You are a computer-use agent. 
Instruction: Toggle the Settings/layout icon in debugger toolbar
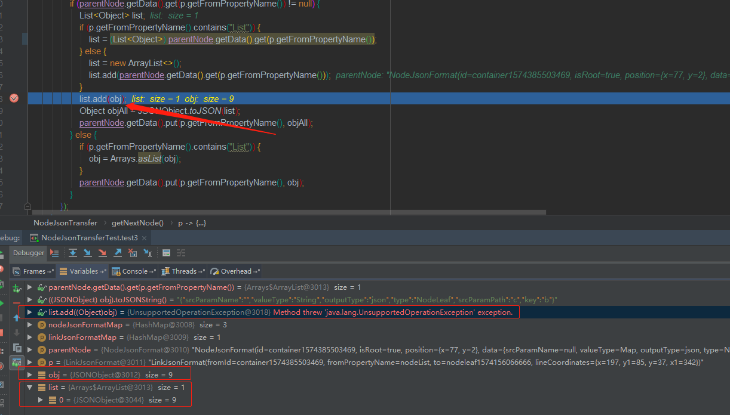pos(180,253)
